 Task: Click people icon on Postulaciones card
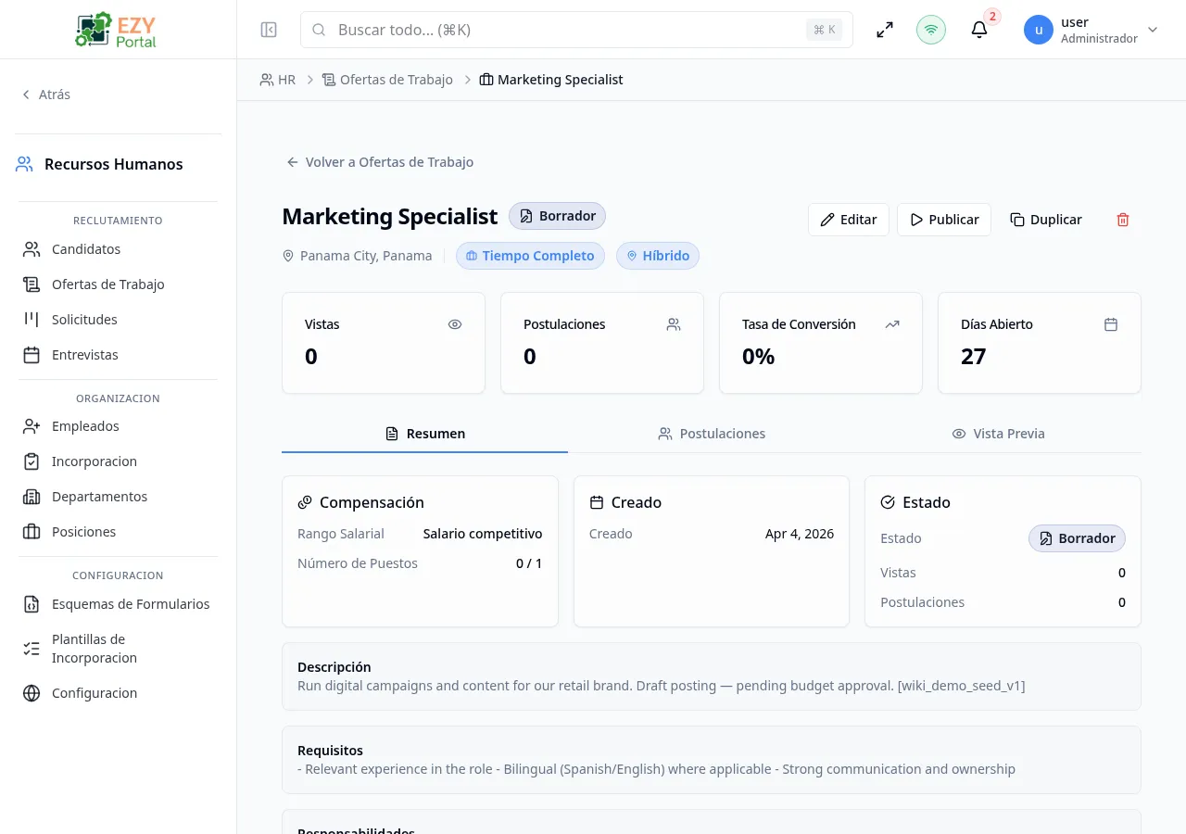674,324
